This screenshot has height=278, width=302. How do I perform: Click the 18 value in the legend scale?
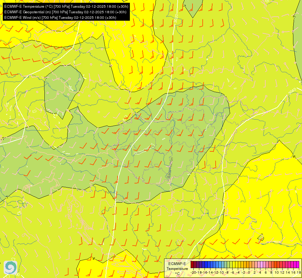click(x=299, y=273)
